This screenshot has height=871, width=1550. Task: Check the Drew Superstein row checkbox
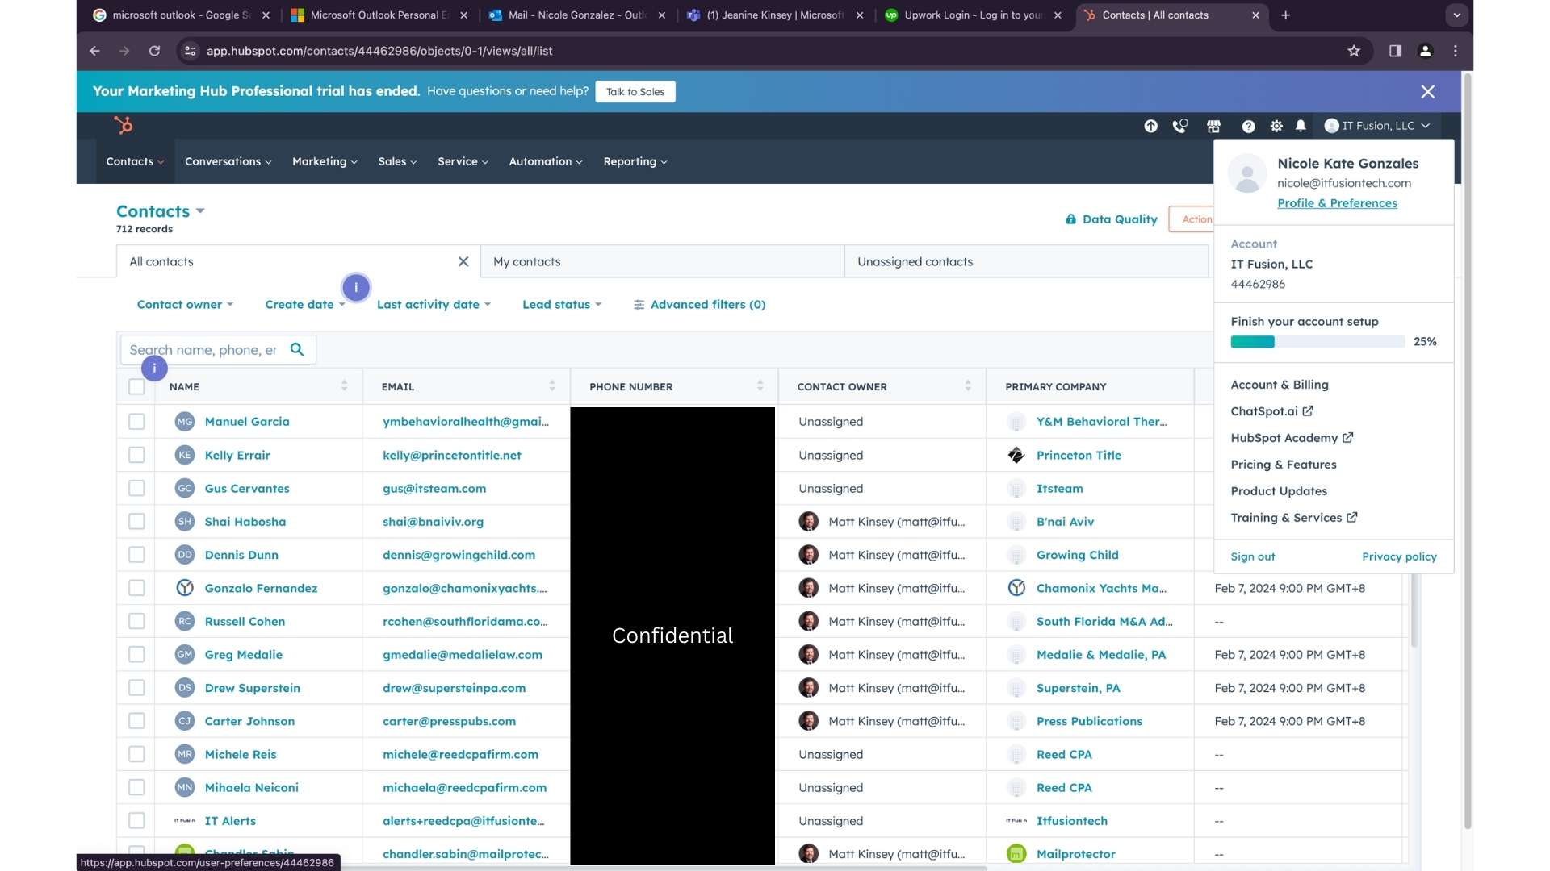136,687
